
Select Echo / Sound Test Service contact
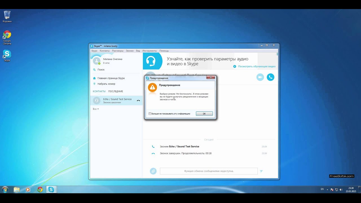[x=116, y=101]
